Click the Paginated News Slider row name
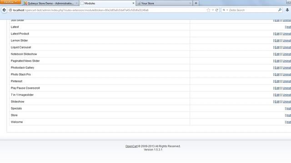The height and width of the screenshot is (163, 291). [25, 61]
